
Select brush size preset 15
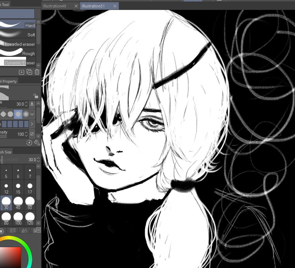[x=18, y=188]
